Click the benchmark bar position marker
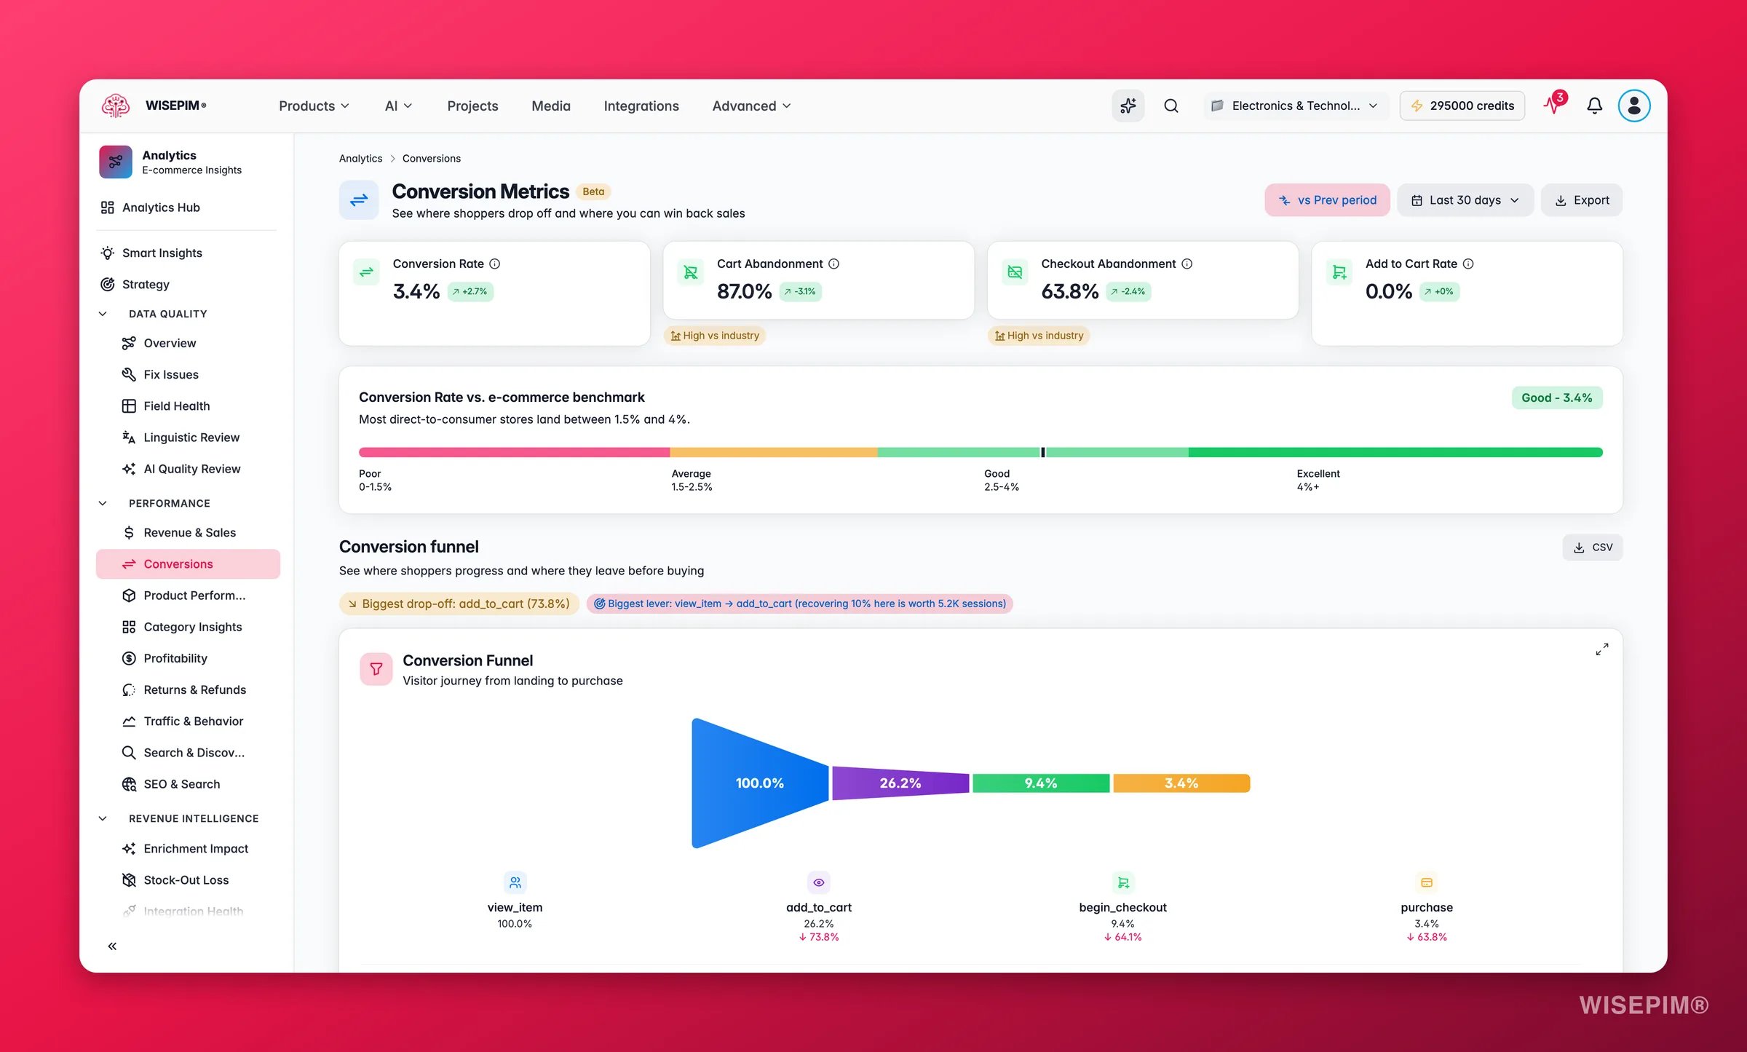This screenshot has width=1747, height=1052. pos(1043,452)
